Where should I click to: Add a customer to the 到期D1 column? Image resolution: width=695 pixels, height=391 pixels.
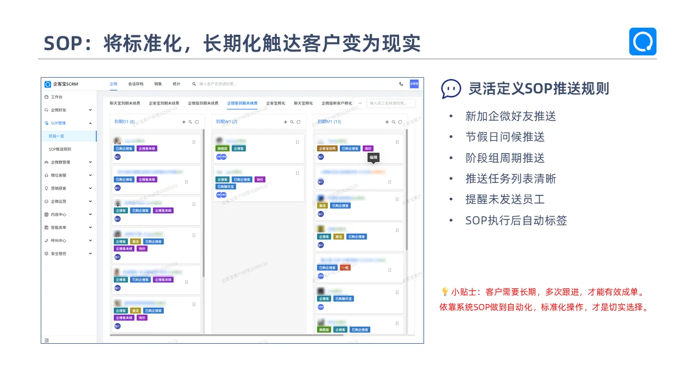tap(184, 122)
